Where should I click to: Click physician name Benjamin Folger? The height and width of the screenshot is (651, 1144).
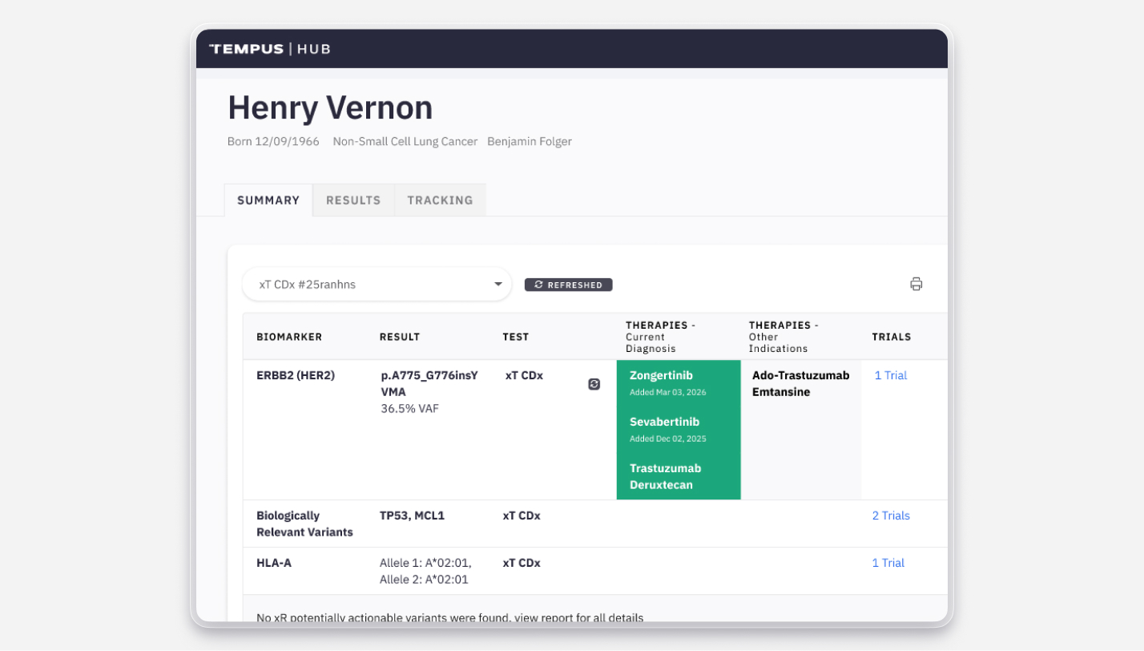(529, 142)
